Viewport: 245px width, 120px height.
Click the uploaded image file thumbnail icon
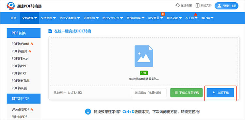144,56
